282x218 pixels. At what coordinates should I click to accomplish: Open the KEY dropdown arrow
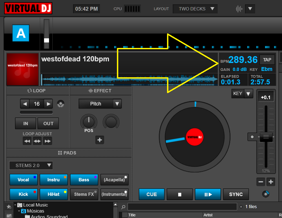click(x=248, y=94)
